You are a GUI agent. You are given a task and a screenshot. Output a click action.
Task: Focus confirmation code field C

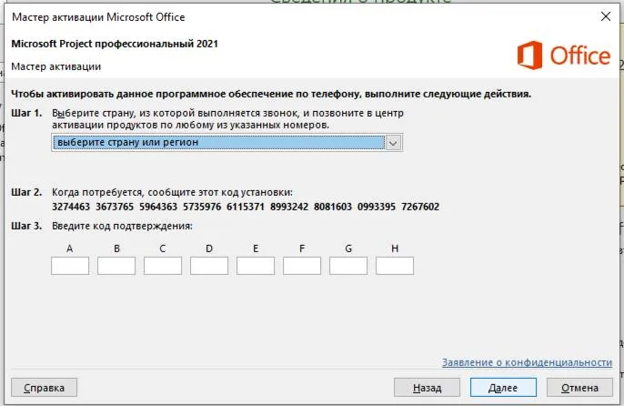(163, 266)
